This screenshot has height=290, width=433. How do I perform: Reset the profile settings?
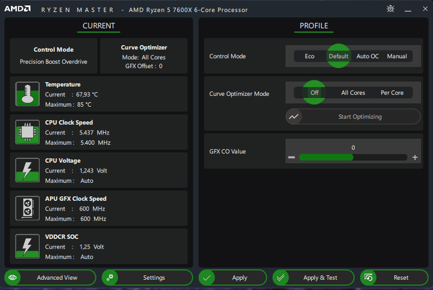[x=394, y=278]
